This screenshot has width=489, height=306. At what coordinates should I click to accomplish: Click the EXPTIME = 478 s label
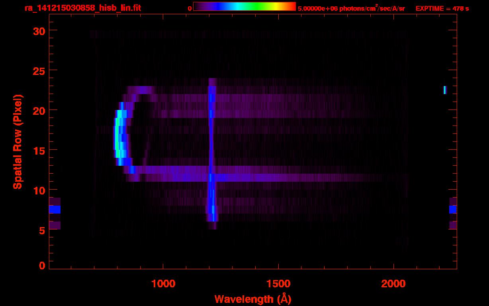(442, 8)
